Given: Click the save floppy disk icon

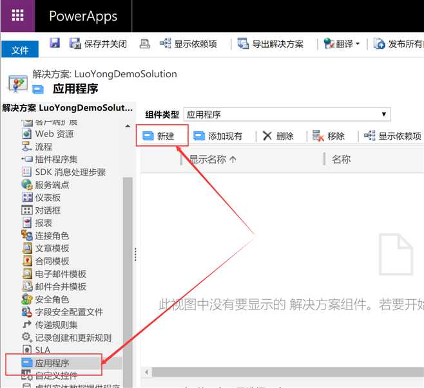Looking at the screenshot, I should point(55,43).
